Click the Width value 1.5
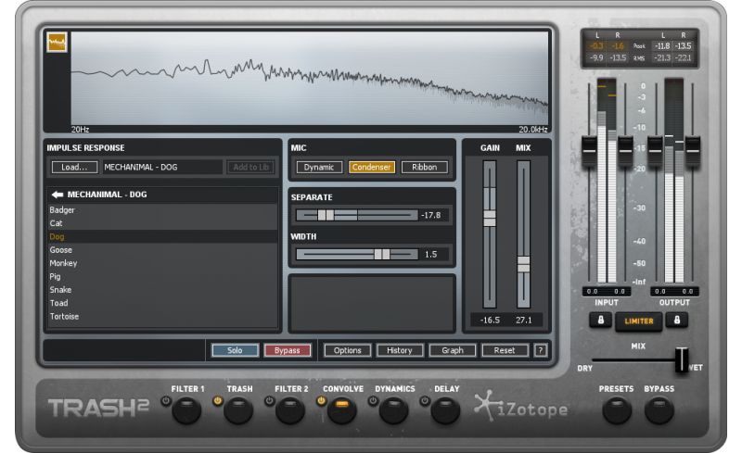Image resolution: width=742 pixels, height=453 pixels. pyautogui.click(x=430, y=255)
